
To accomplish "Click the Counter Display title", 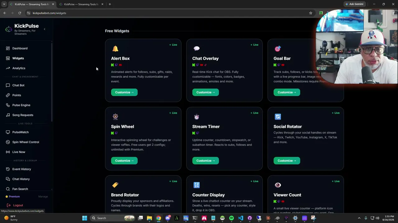I will pyautogui.click(x=208, y=195).
